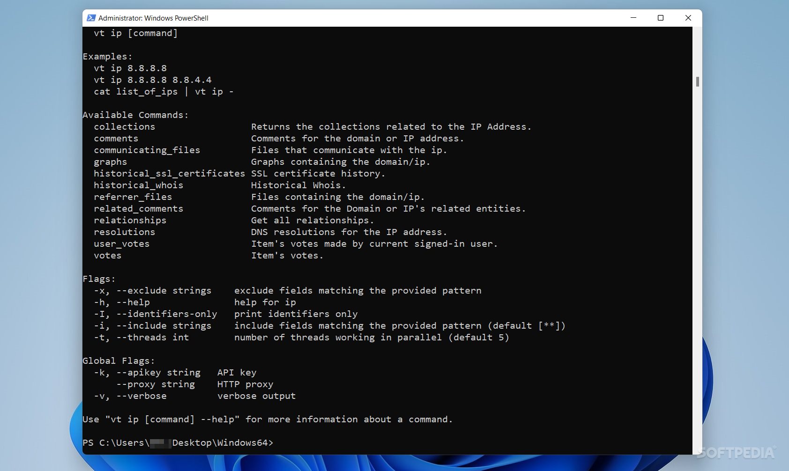The width and height of the screenshot is (789, 471).
Task: Click the example line 'vt ip 8.8.8.8 8.8.4.4'
Action: tap(152, 80)
